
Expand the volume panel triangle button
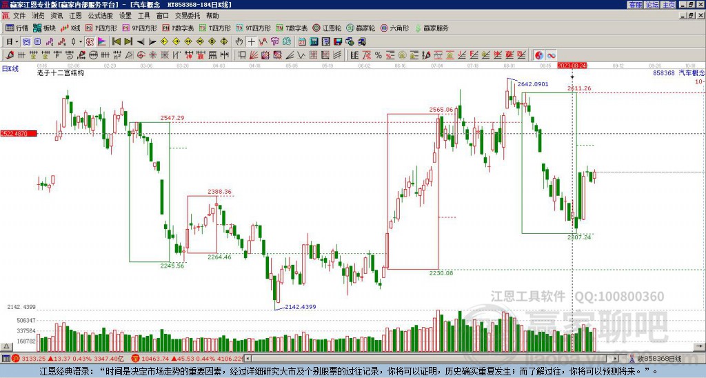pos(6,347)
